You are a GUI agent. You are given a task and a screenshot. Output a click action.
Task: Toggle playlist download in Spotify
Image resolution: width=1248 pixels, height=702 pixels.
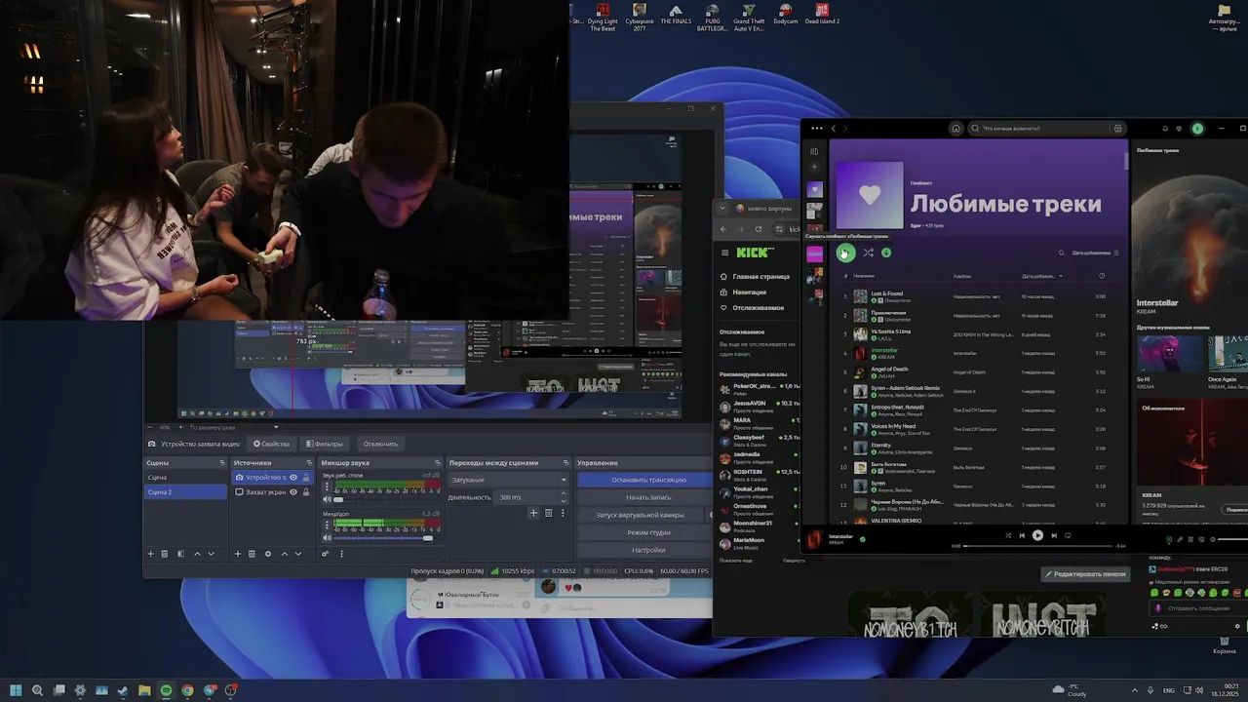click(886, 253)
